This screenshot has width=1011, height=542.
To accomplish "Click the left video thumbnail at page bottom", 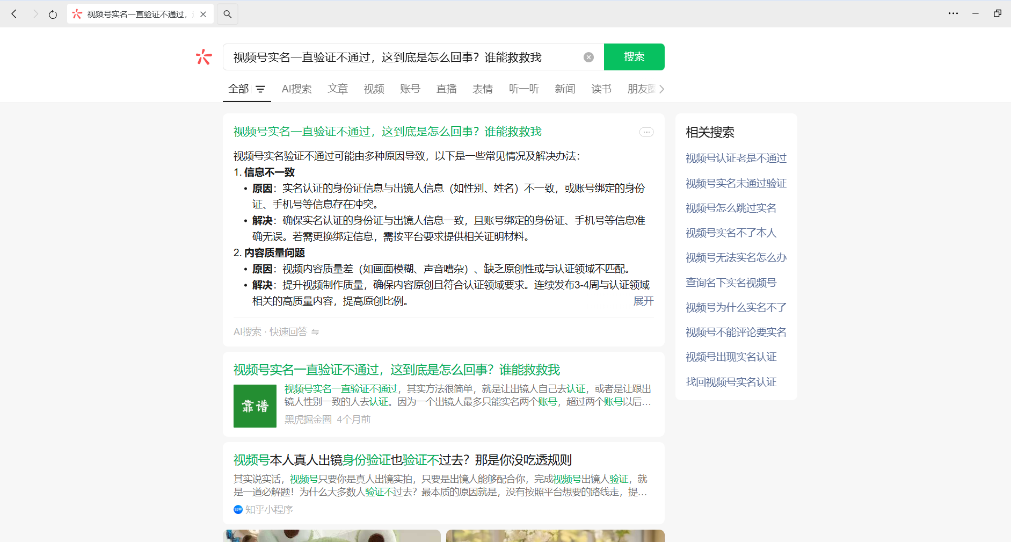I will [x=332, y=536].
